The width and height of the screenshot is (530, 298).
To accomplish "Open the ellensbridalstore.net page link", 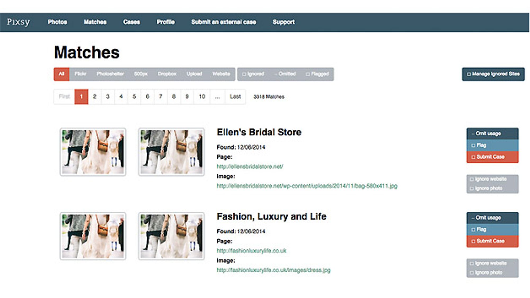I will [x=250, y=166].
